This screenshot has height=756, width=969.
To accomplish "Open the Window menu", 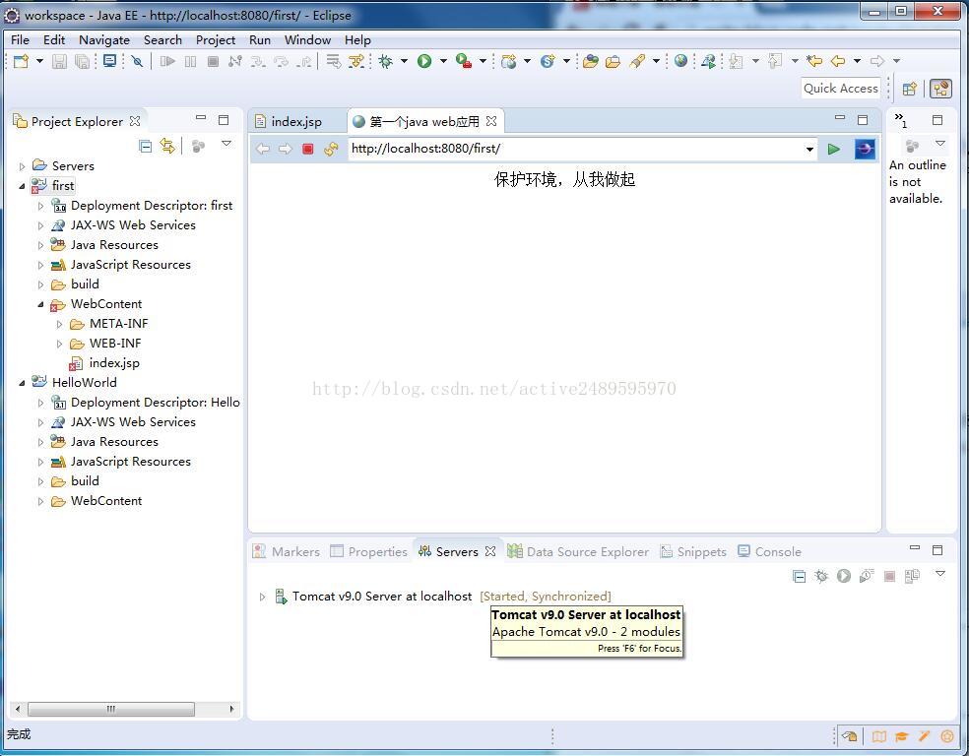I will pyautogui.click(x=307, y=40).
